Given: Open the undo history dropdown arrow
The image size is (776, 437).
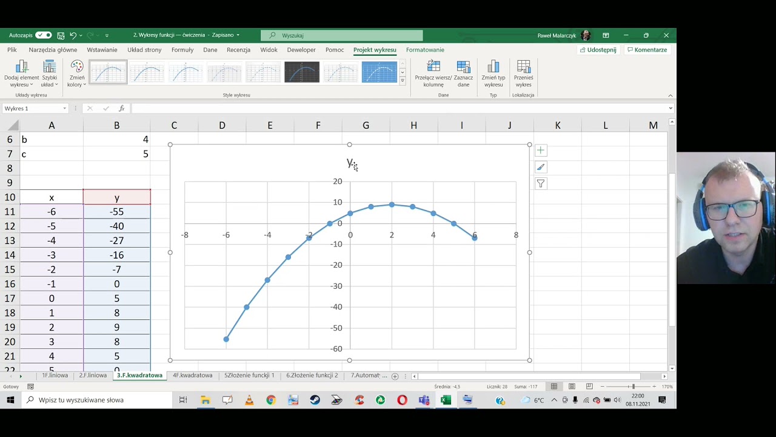Looking at the screenshot, I should click(x=81, y=35).
